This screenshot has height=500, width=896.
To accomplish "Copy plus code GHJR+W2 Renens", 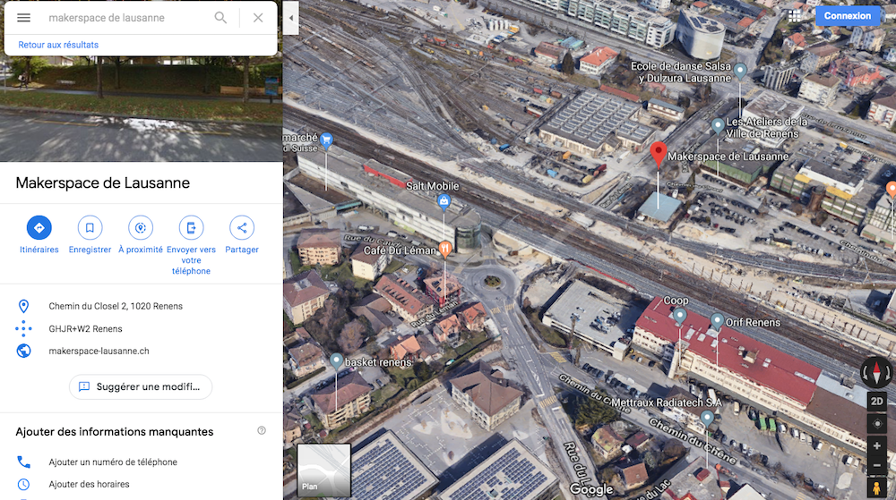I will (85, 329).
